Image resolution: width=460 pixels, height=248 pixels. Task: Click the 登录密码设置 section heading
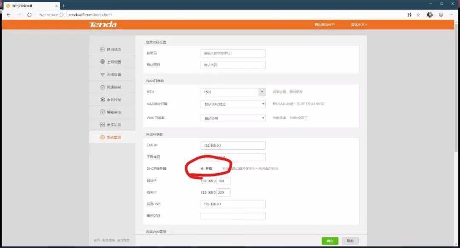[x=156, y=42]
